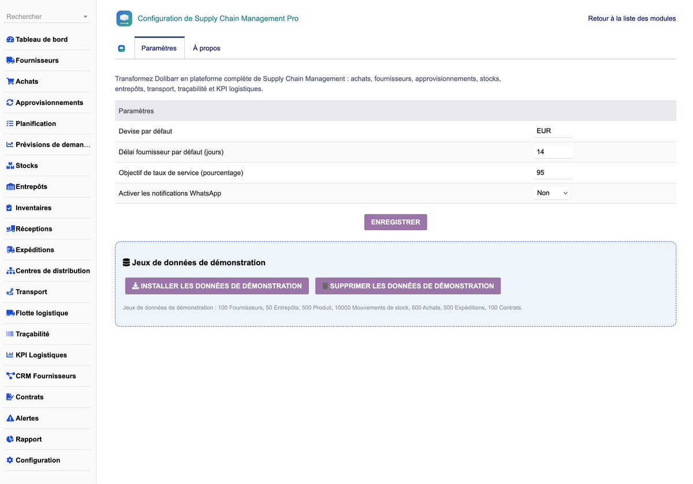693x484 pixels.
Task: Focus the Devise par défaut field
Action: 554,131
